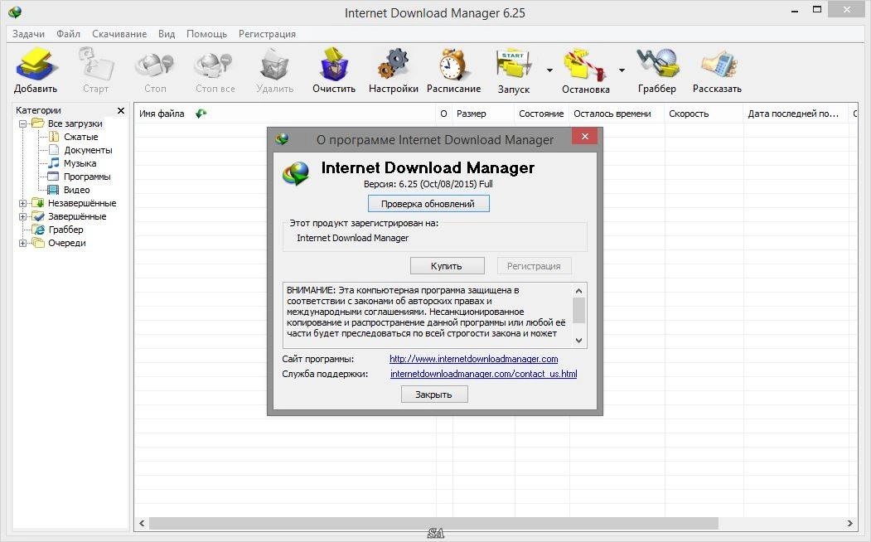Viewport: 871px width, 542px height.
Task: Open the contact_us.html support link
Action: (x=484, y=375)
